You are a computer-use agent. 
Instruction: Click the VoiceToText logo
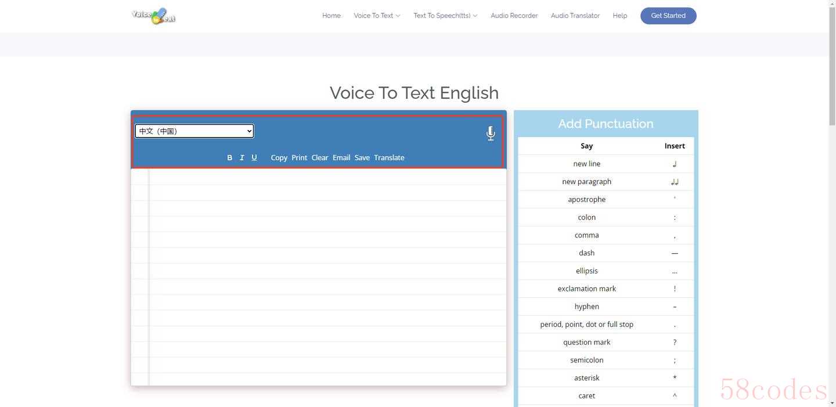tap(154, 16)
